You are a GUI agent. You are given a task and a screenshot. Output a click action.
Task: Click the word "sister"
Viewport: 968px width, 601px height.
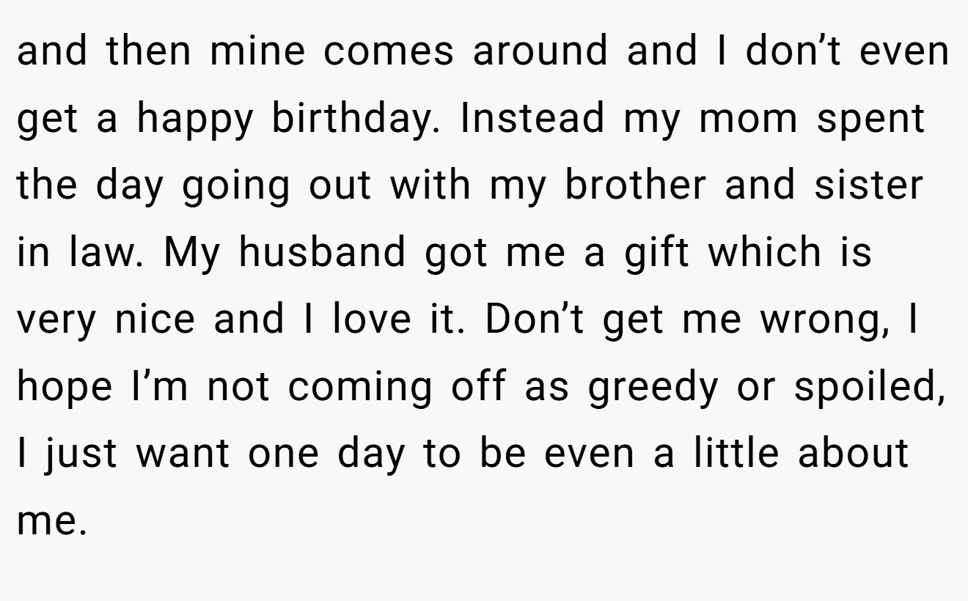868,186
